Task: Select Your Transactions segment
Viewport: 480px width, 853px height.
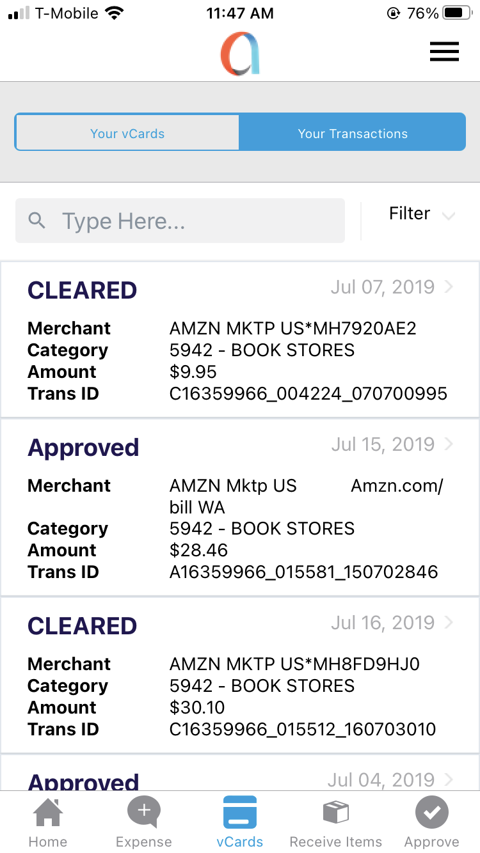Action: [353, 133]
